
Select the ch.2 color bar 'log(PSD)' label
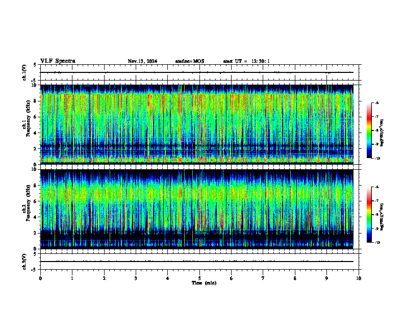coord(382,217)
